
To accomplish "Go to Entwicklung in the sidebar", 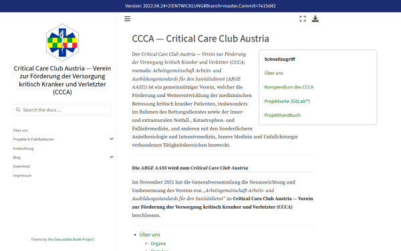I will (23, 149).
